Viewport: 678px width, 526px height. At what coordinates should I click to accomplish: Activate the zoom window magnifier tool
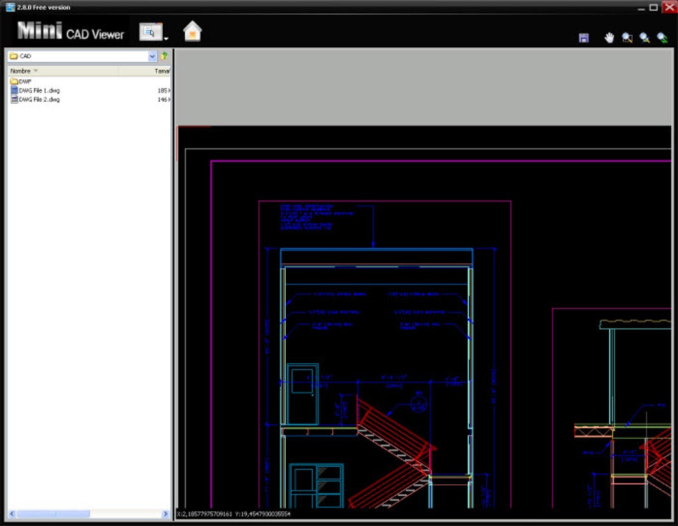point(627,38)
